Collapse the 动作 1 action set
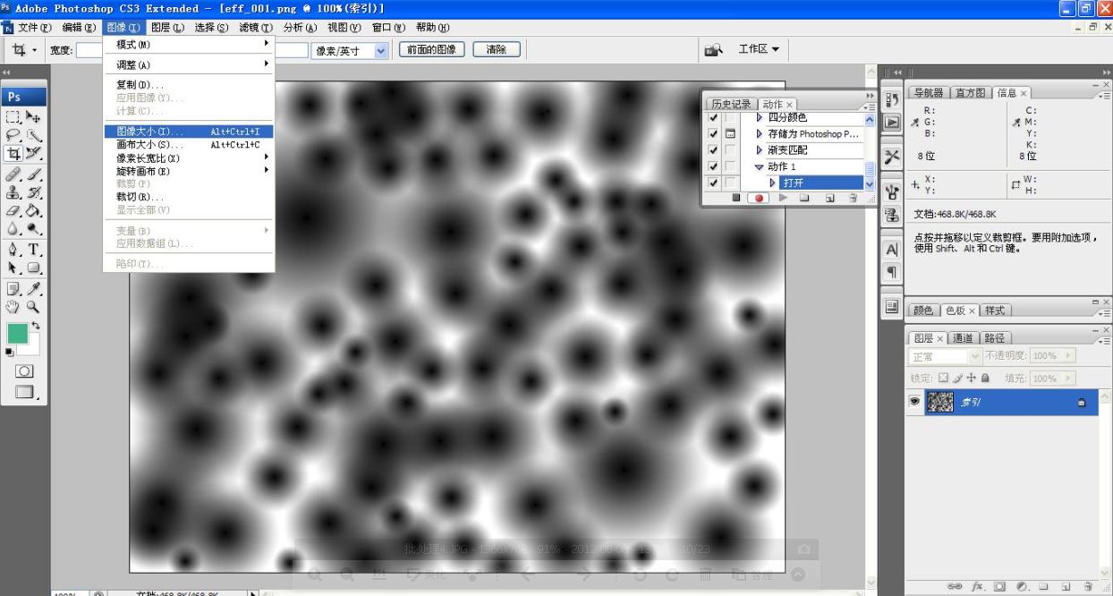 pos(760,167)
